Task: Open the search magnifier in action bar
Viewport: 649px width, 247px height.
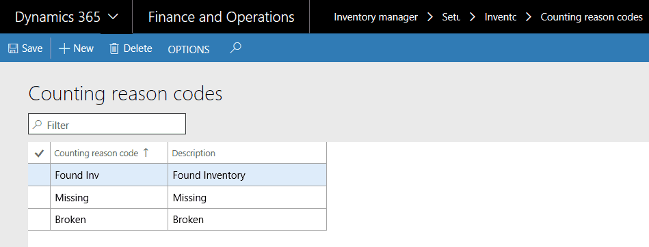Action: click(x=235, y=48)
